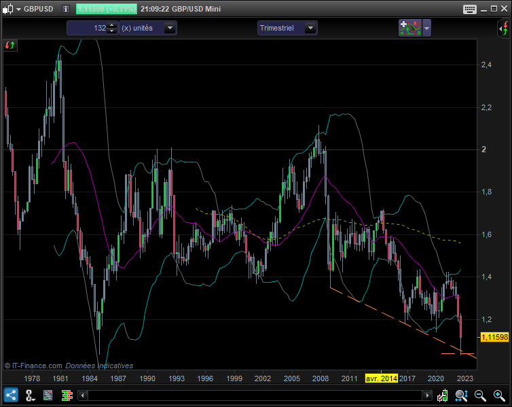Open the Trimestriel timeframe dropdown

point(310,28)
